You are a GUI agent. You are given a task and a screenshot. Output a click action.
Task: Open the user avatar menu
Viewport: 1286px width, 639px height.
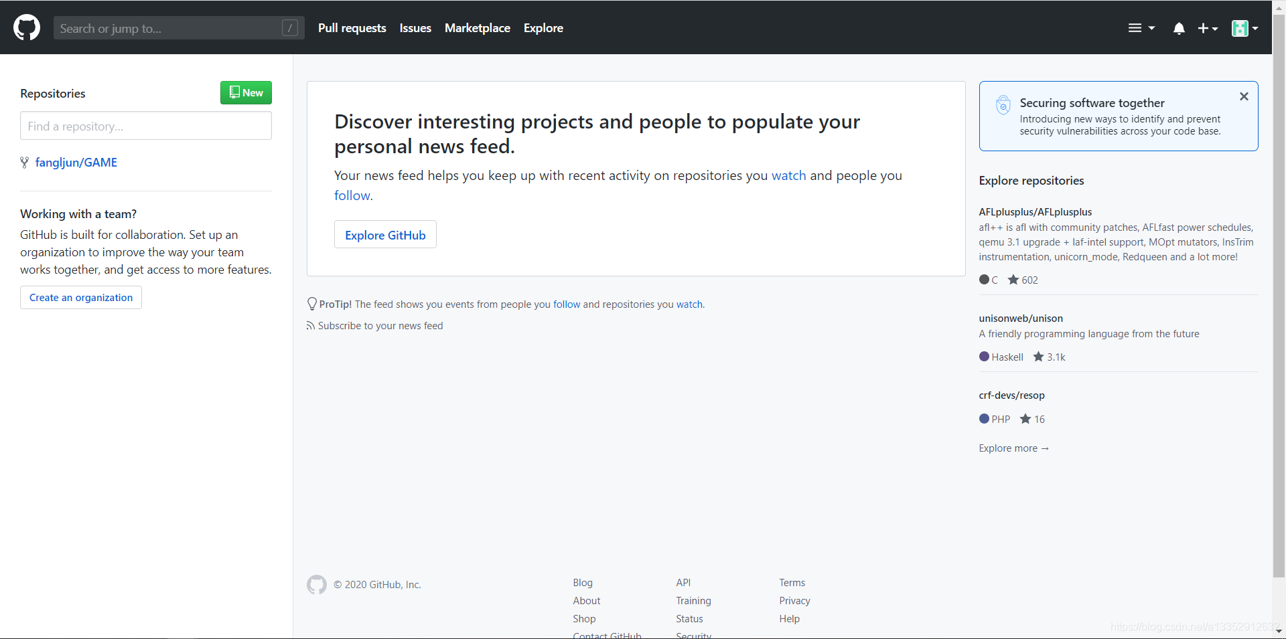[1244, 28]
